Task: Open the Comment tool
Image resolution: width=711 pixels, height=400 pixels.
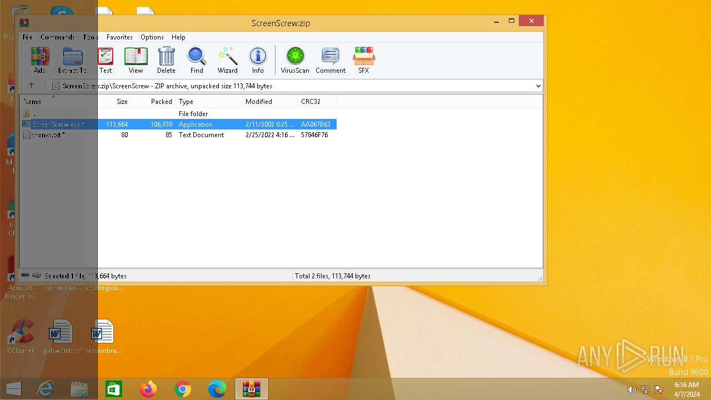Action: point(331,60)
